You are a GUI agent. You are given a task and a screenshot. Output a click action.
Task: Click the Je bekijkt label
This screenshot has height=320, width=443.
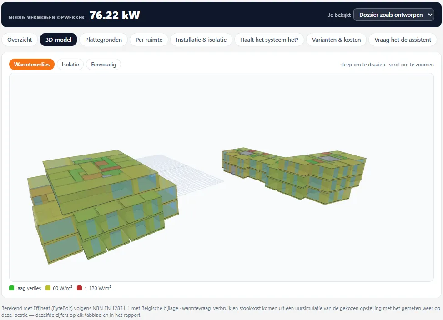[x=339, y=15]
